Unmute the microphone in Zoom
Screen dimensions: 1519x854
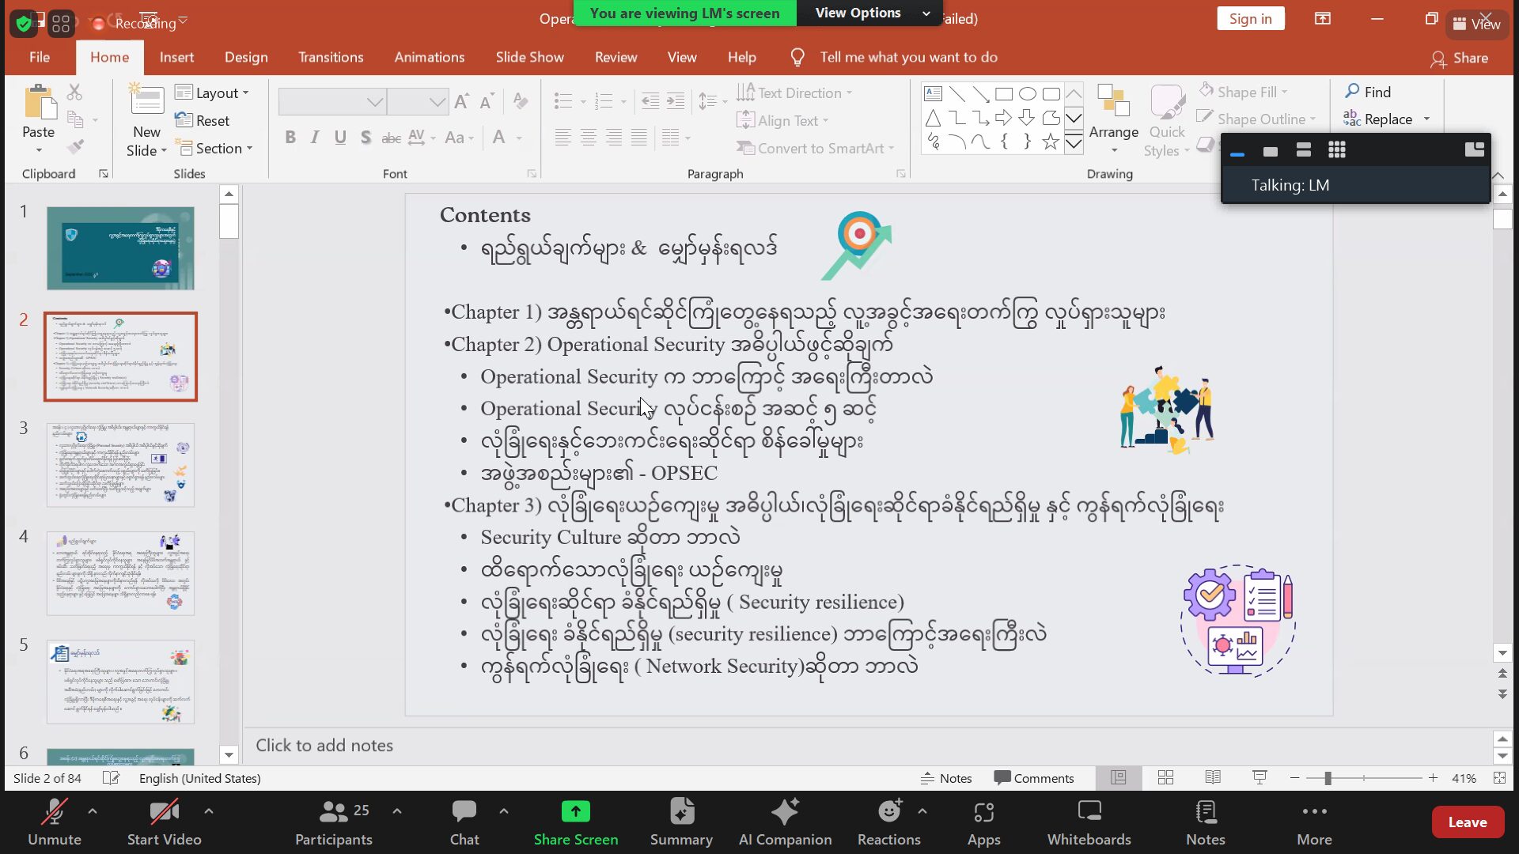coord(55,822)
